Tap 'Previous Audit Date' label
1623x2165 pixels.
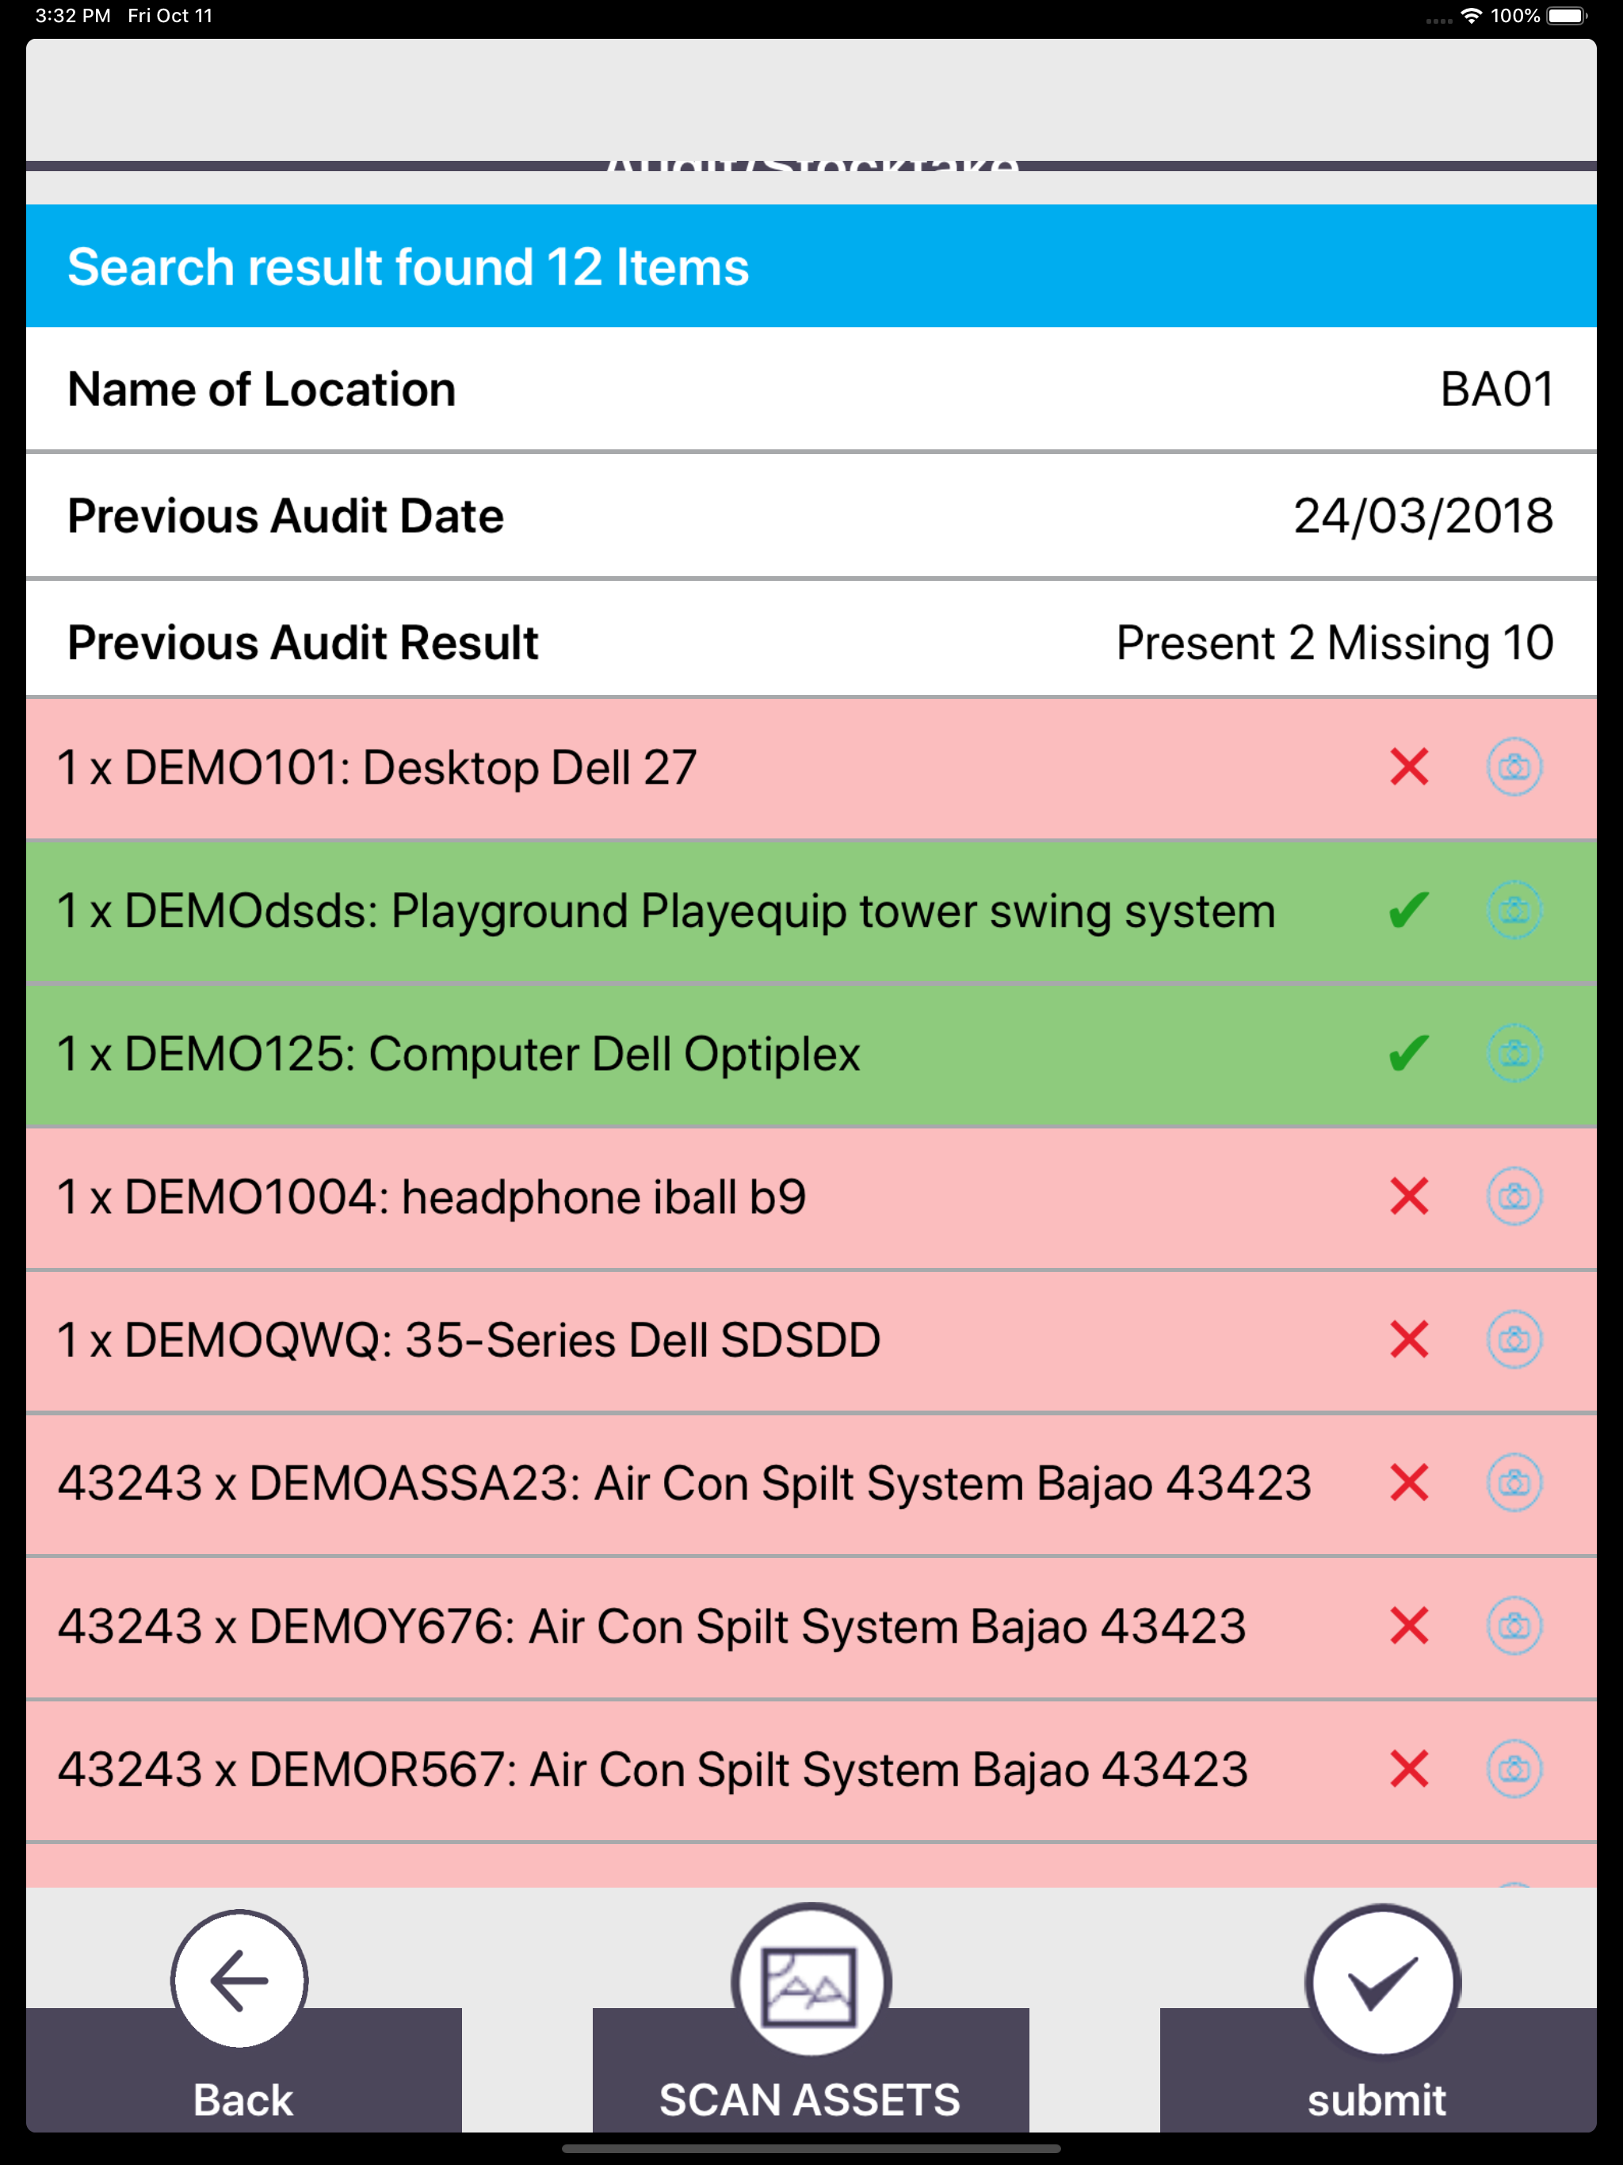click(285, 516)
